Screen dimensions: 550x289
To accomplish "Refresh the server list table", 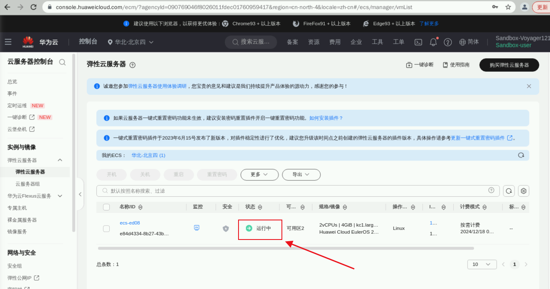I will [509, 191].
